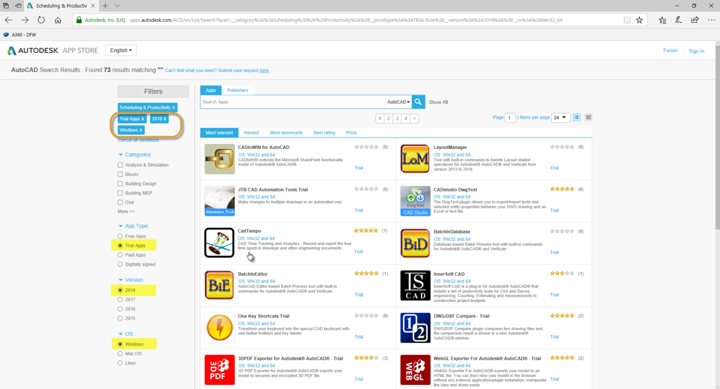This screenshot has height=389, width=720.
Task: Click the search magnifier button
Action: click(x=418, y=102)
